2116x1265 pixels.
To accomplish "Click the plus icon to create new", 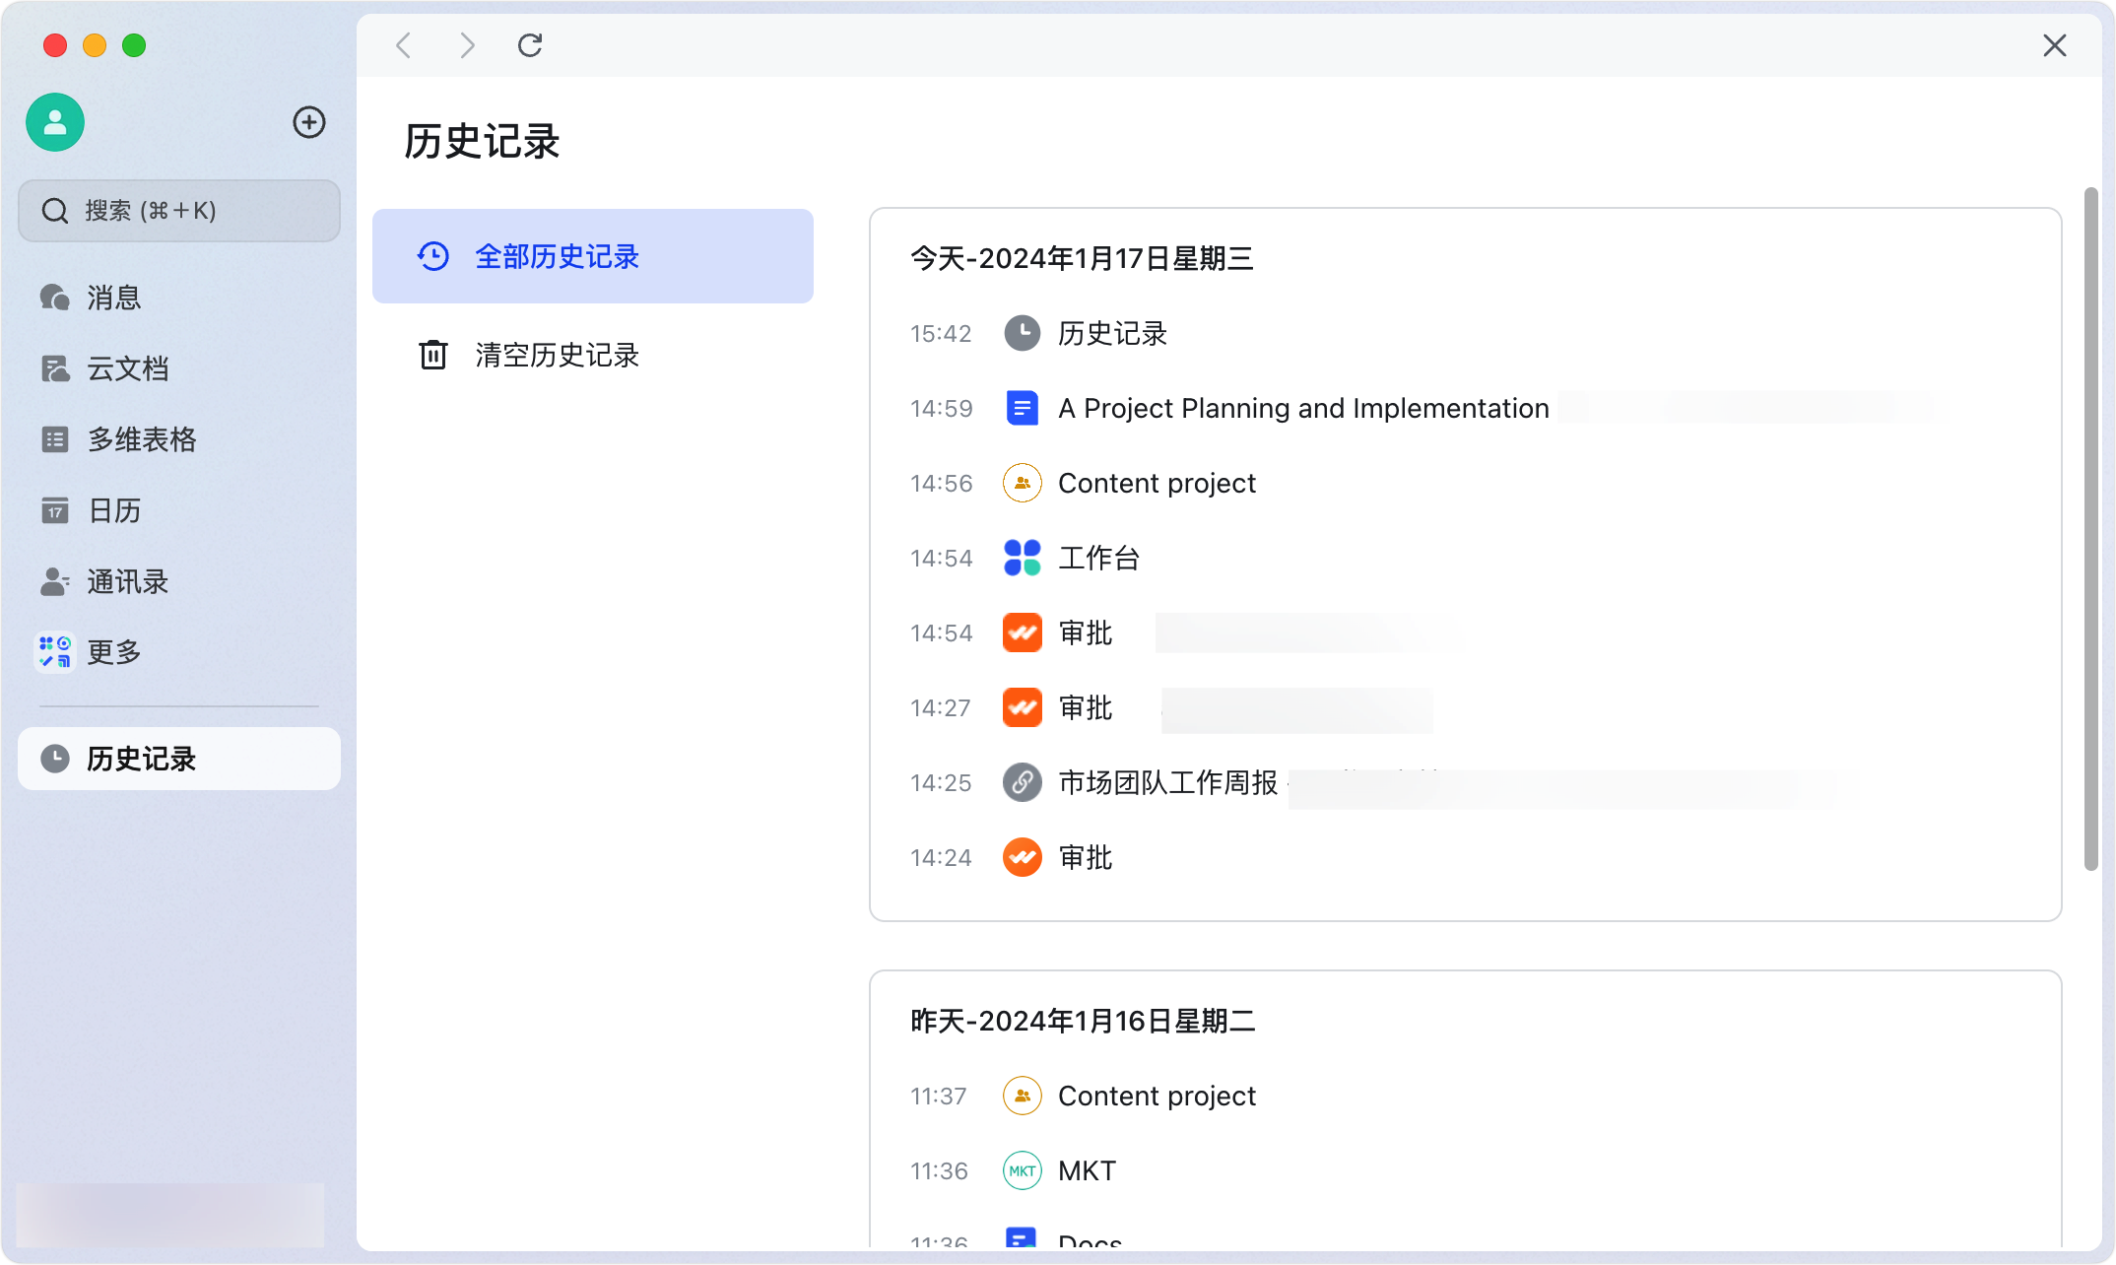I will 308,121.
